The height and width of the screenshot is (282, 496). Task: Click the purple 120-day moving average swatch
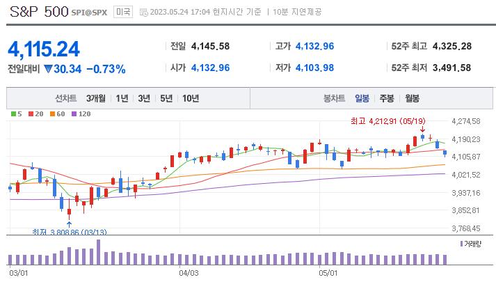[74, 114]
